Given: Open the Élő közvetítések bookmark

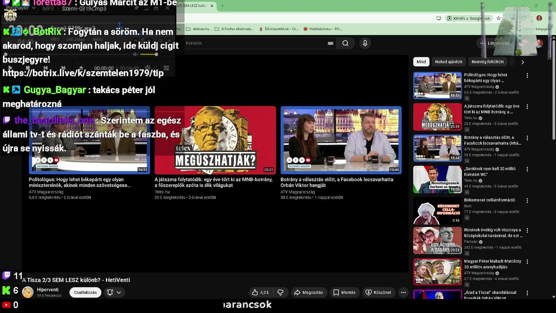Looking at the screenshot, I should coord(278,29).
